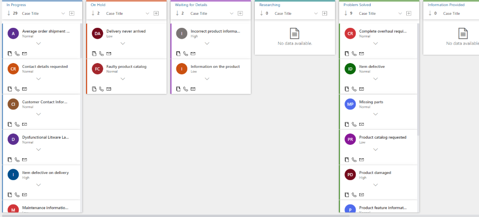The height and width of the screenshot is (217, 479).
Task: Click the In Progress column scrollbar
Action: pos(81,40)
